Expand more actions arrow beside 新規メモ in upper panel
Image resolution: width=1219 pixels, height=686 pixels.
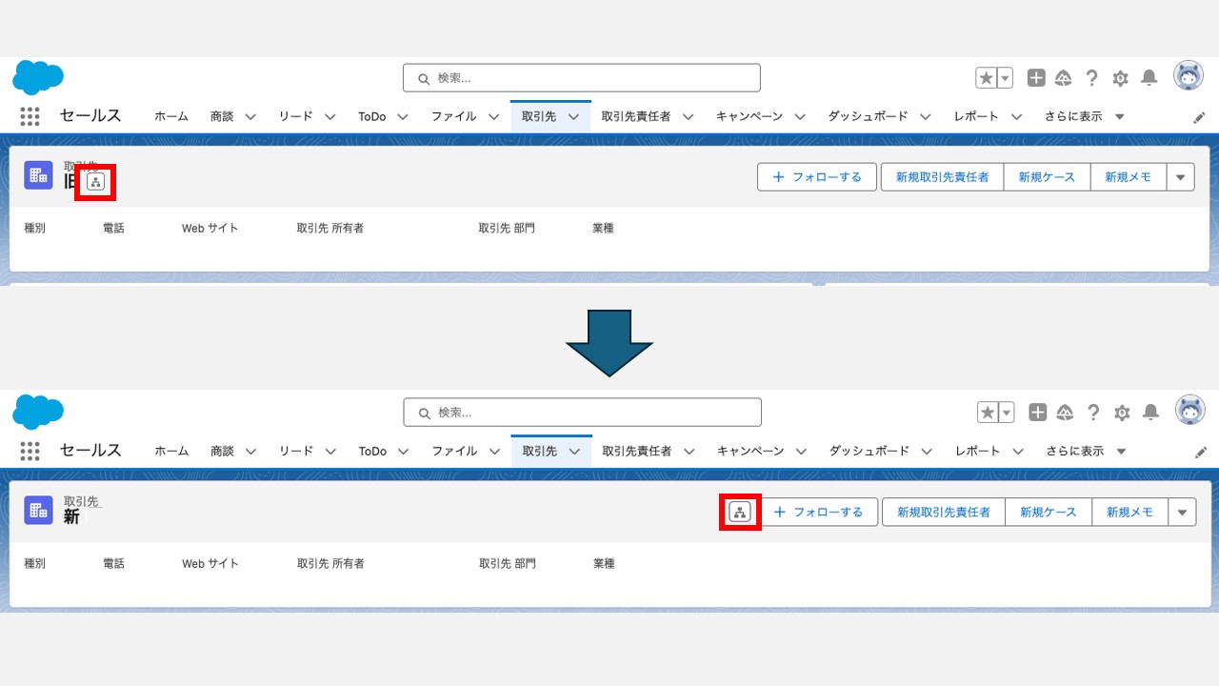tap(1181, 176)
